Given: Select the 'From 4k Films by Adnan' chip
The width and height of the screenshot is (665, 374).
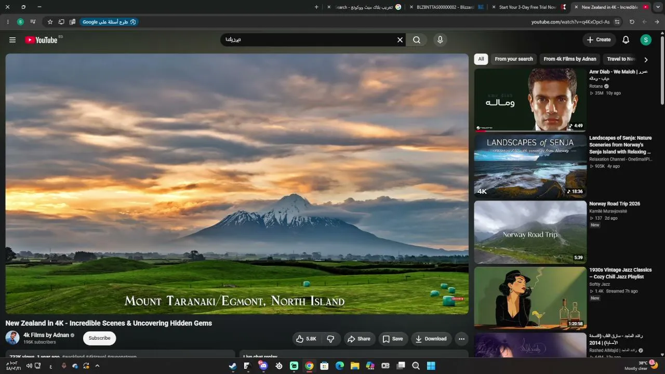Looking at the screenshot, I should coord(570,59).
